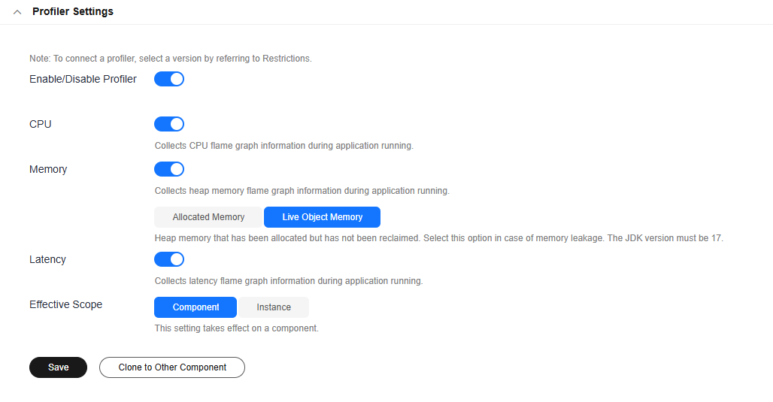Screen dimensions: 773x402
Task: Switch off the Latency toggle
Action: pyautogui.click(x=169, y=259)
